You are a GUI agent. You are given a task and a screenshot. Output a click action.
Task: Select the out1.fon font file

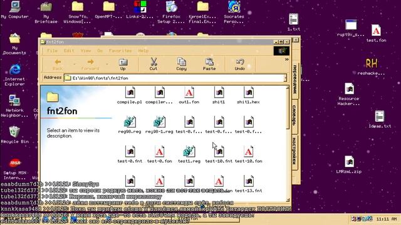click(x=189, y=95)
